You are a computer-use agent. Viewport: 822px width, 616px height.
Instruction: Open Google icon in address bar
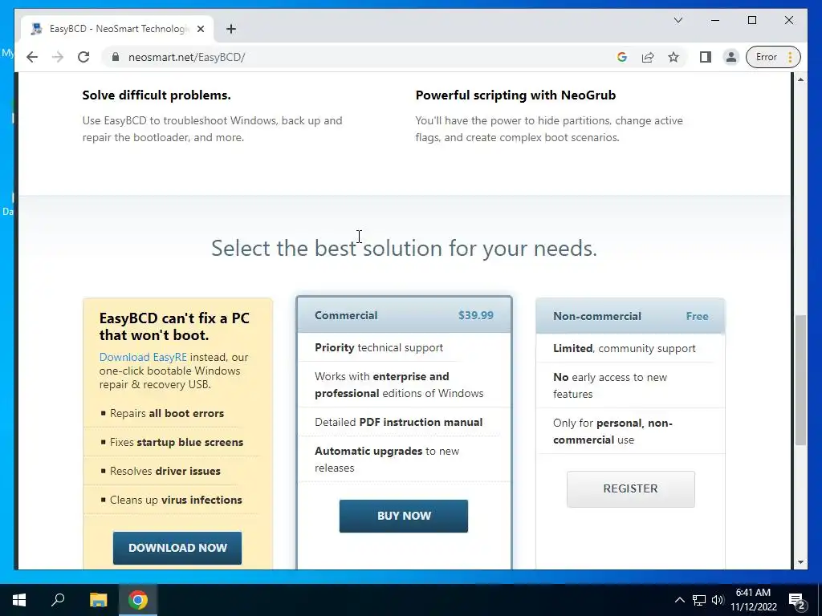pyautogui.click(x=622, y=57)
